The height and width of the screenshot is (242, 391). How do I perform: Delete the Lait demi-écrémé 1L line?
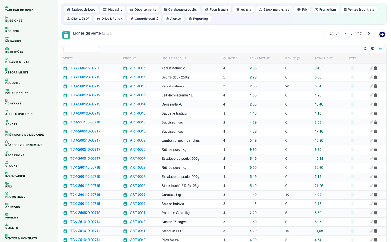point(376,95)
